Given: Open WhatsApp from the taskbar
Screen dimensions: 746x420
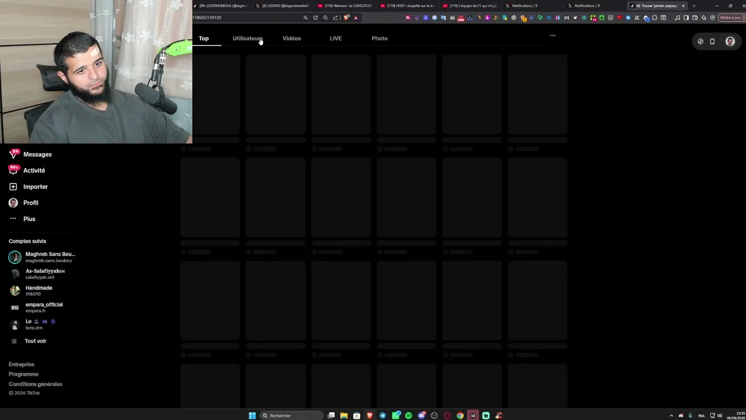Looking at the screenshot, I should 396,415.
